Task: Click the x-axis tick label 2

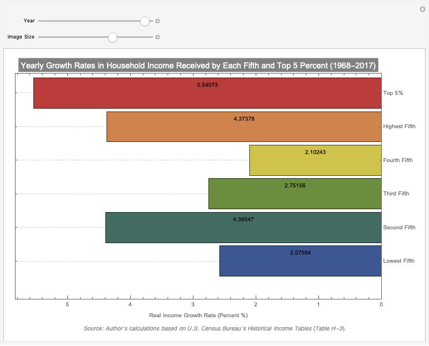Action: click(x=256, y=305)
